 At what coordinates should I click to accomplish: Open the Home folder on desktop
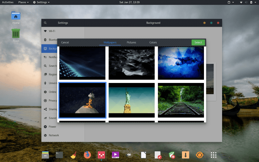pyautogui.click(x=16, y=16)
